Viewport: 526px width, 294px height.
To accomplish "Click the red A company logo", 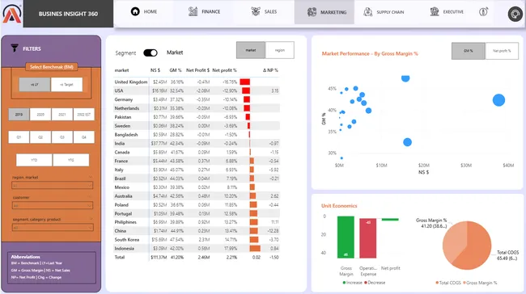I will click(x=12, y=14).
